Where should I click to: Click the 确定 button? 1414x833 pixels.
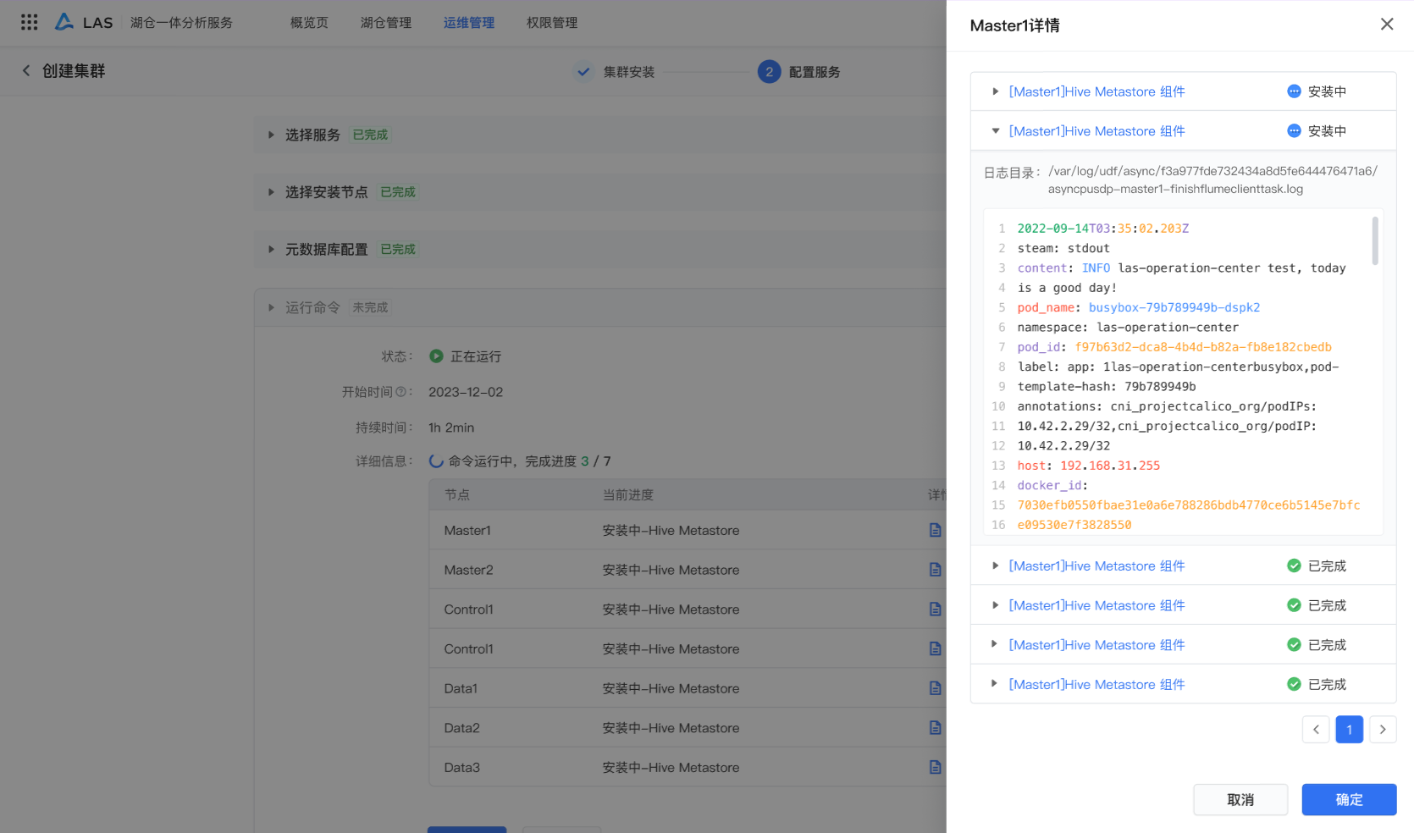coord(1348,799)
